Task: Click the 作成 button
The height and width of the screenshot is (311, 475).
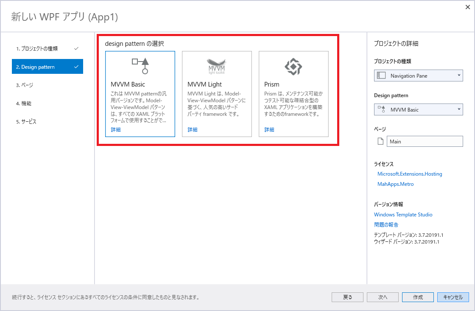Action: point(418,297)
